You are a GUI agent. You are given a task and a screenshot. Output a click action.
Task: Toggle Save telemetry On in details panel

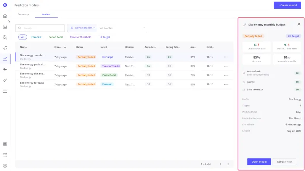click(298, 90)
